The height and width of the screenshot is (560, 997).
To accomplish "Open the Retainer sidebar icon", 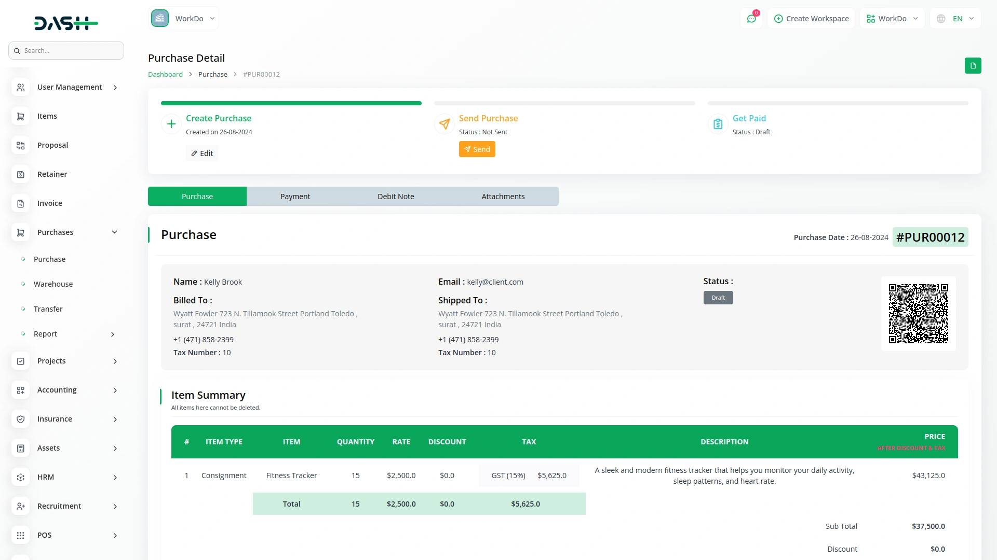I will click(x=21, y=174).
